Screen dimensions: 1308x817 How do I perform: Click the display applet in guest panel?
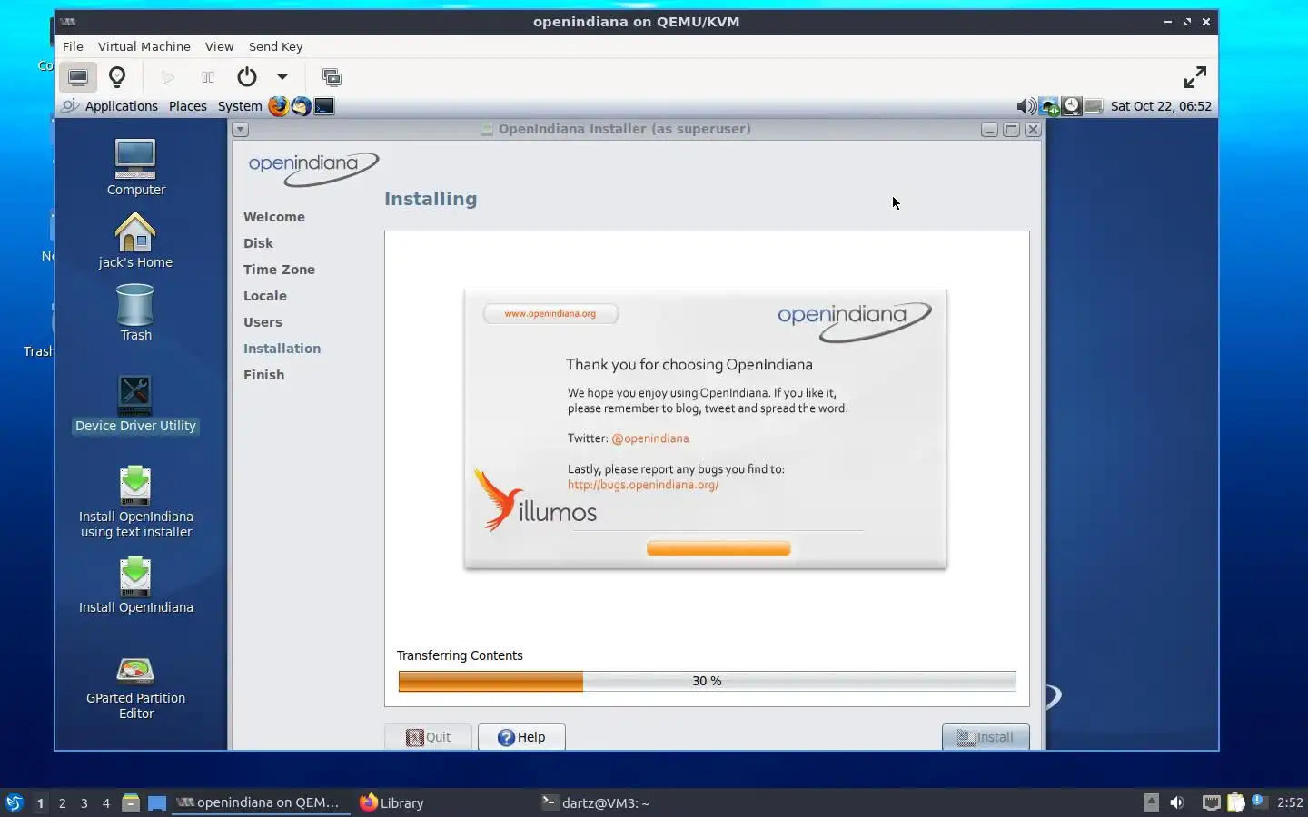(1094, 106)
